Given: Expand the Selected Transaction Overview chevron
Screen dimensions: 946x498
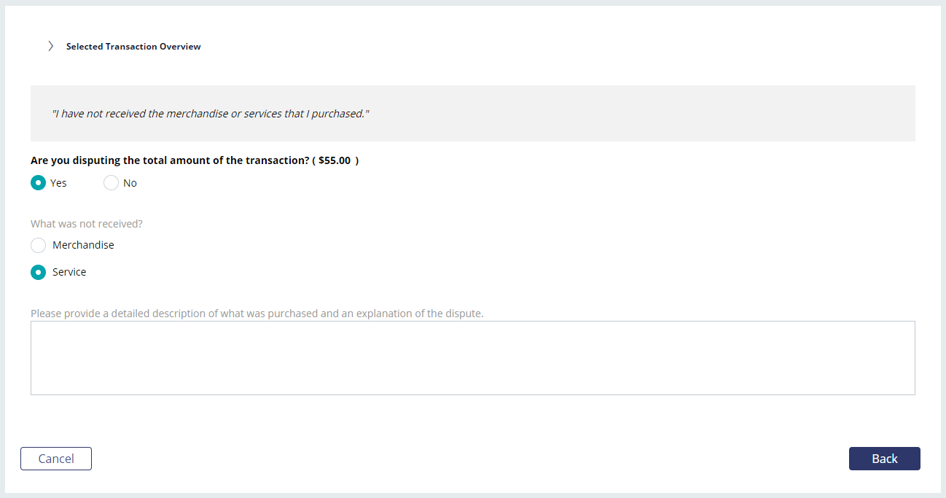Looking at the screenshot, I should [50, 46].
